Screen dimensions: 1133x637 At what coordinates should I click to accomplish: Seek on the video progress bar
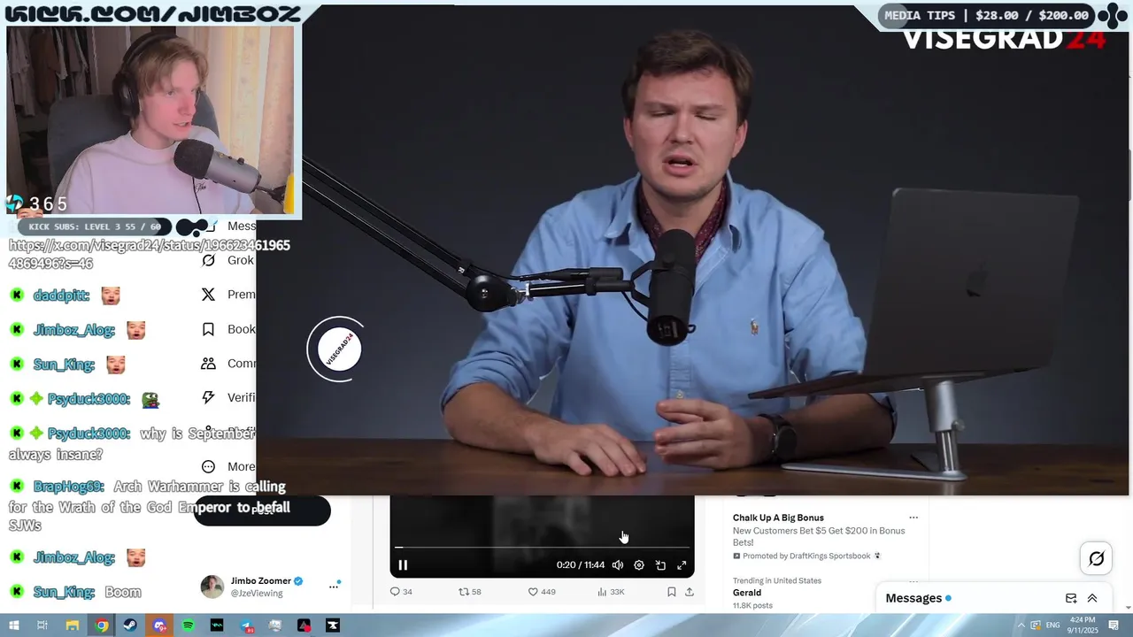click(x=542, y=548)
